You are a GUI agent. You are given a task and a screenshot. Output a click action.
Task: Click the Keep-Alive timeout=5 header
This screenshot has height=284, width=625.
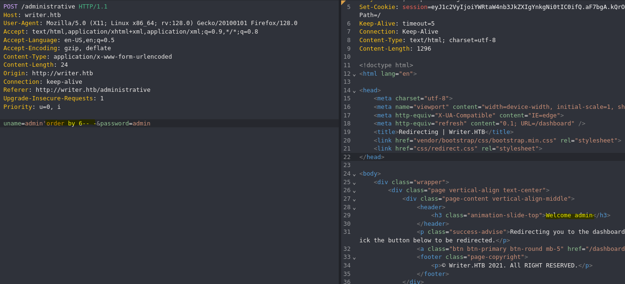pyautogui.click(x=397, y=24)
